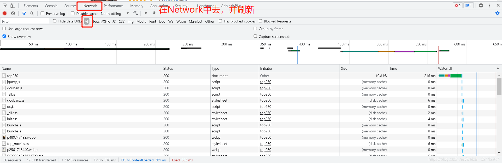Show All request types
Viewport: 502px width, 164px height.
[x=87, y=21]
